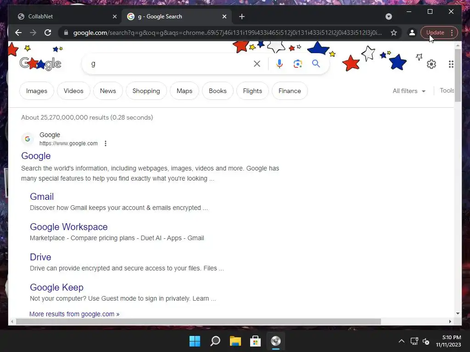
Task: Click the About 25,270,000,000 results text
Action: tap(87, 117)
